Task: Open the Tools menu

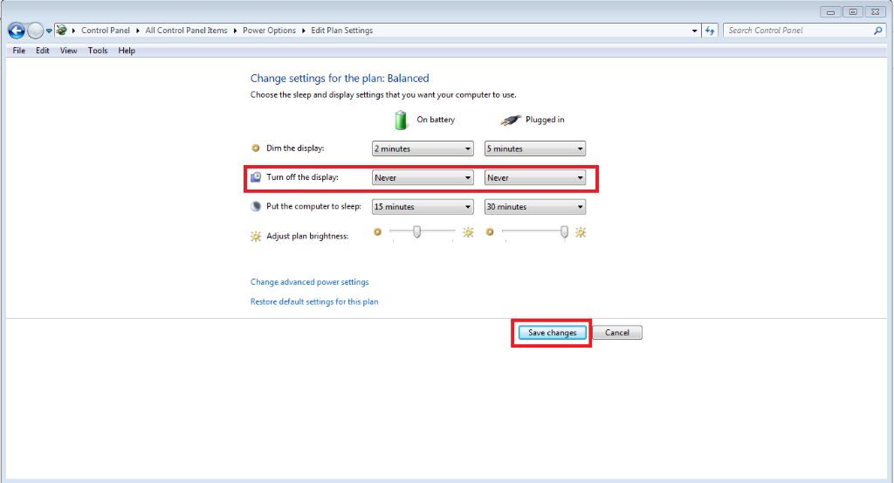Action: pyautogui.click(x=98, y=51)
